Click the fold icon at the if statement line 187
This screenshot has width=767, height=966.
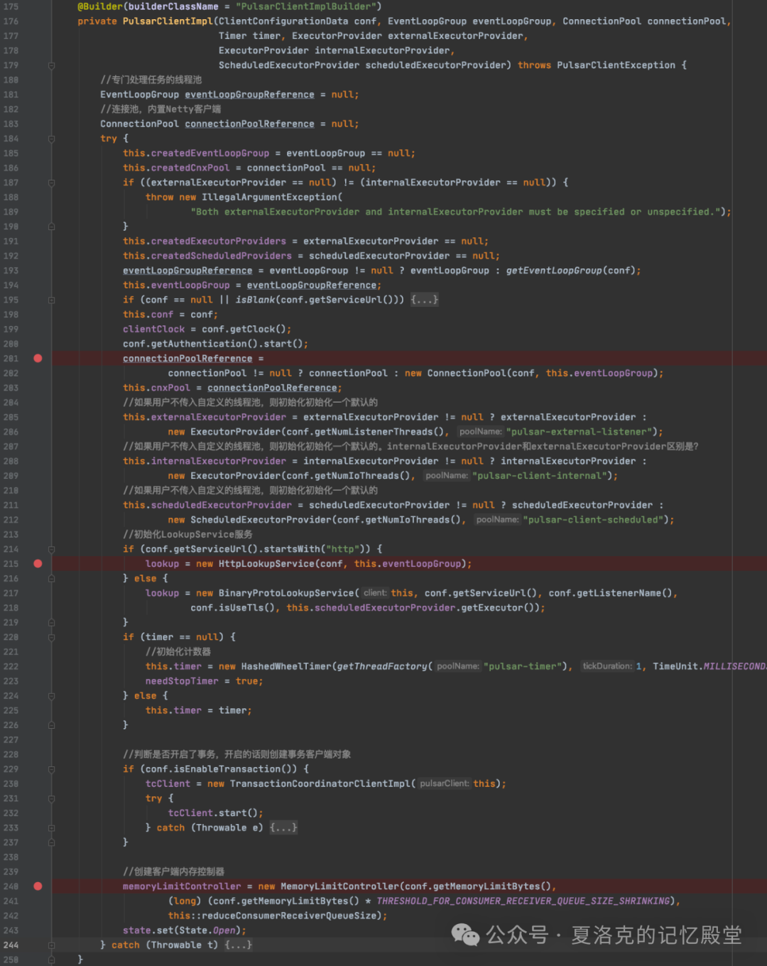pos(50,183)
